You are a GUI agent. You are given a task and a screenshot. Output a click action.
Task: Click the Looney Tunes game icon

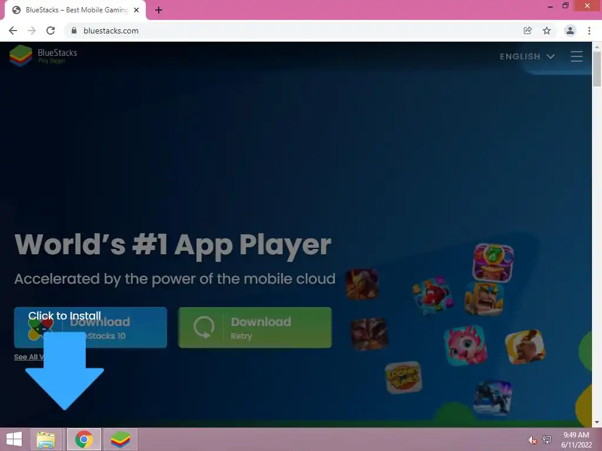(403, 378)
